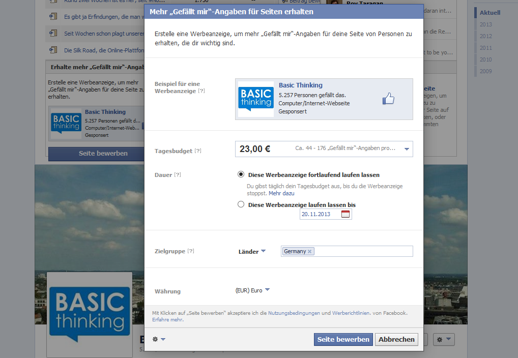Show help [?] next to Tagesbudget

point(198,151)
